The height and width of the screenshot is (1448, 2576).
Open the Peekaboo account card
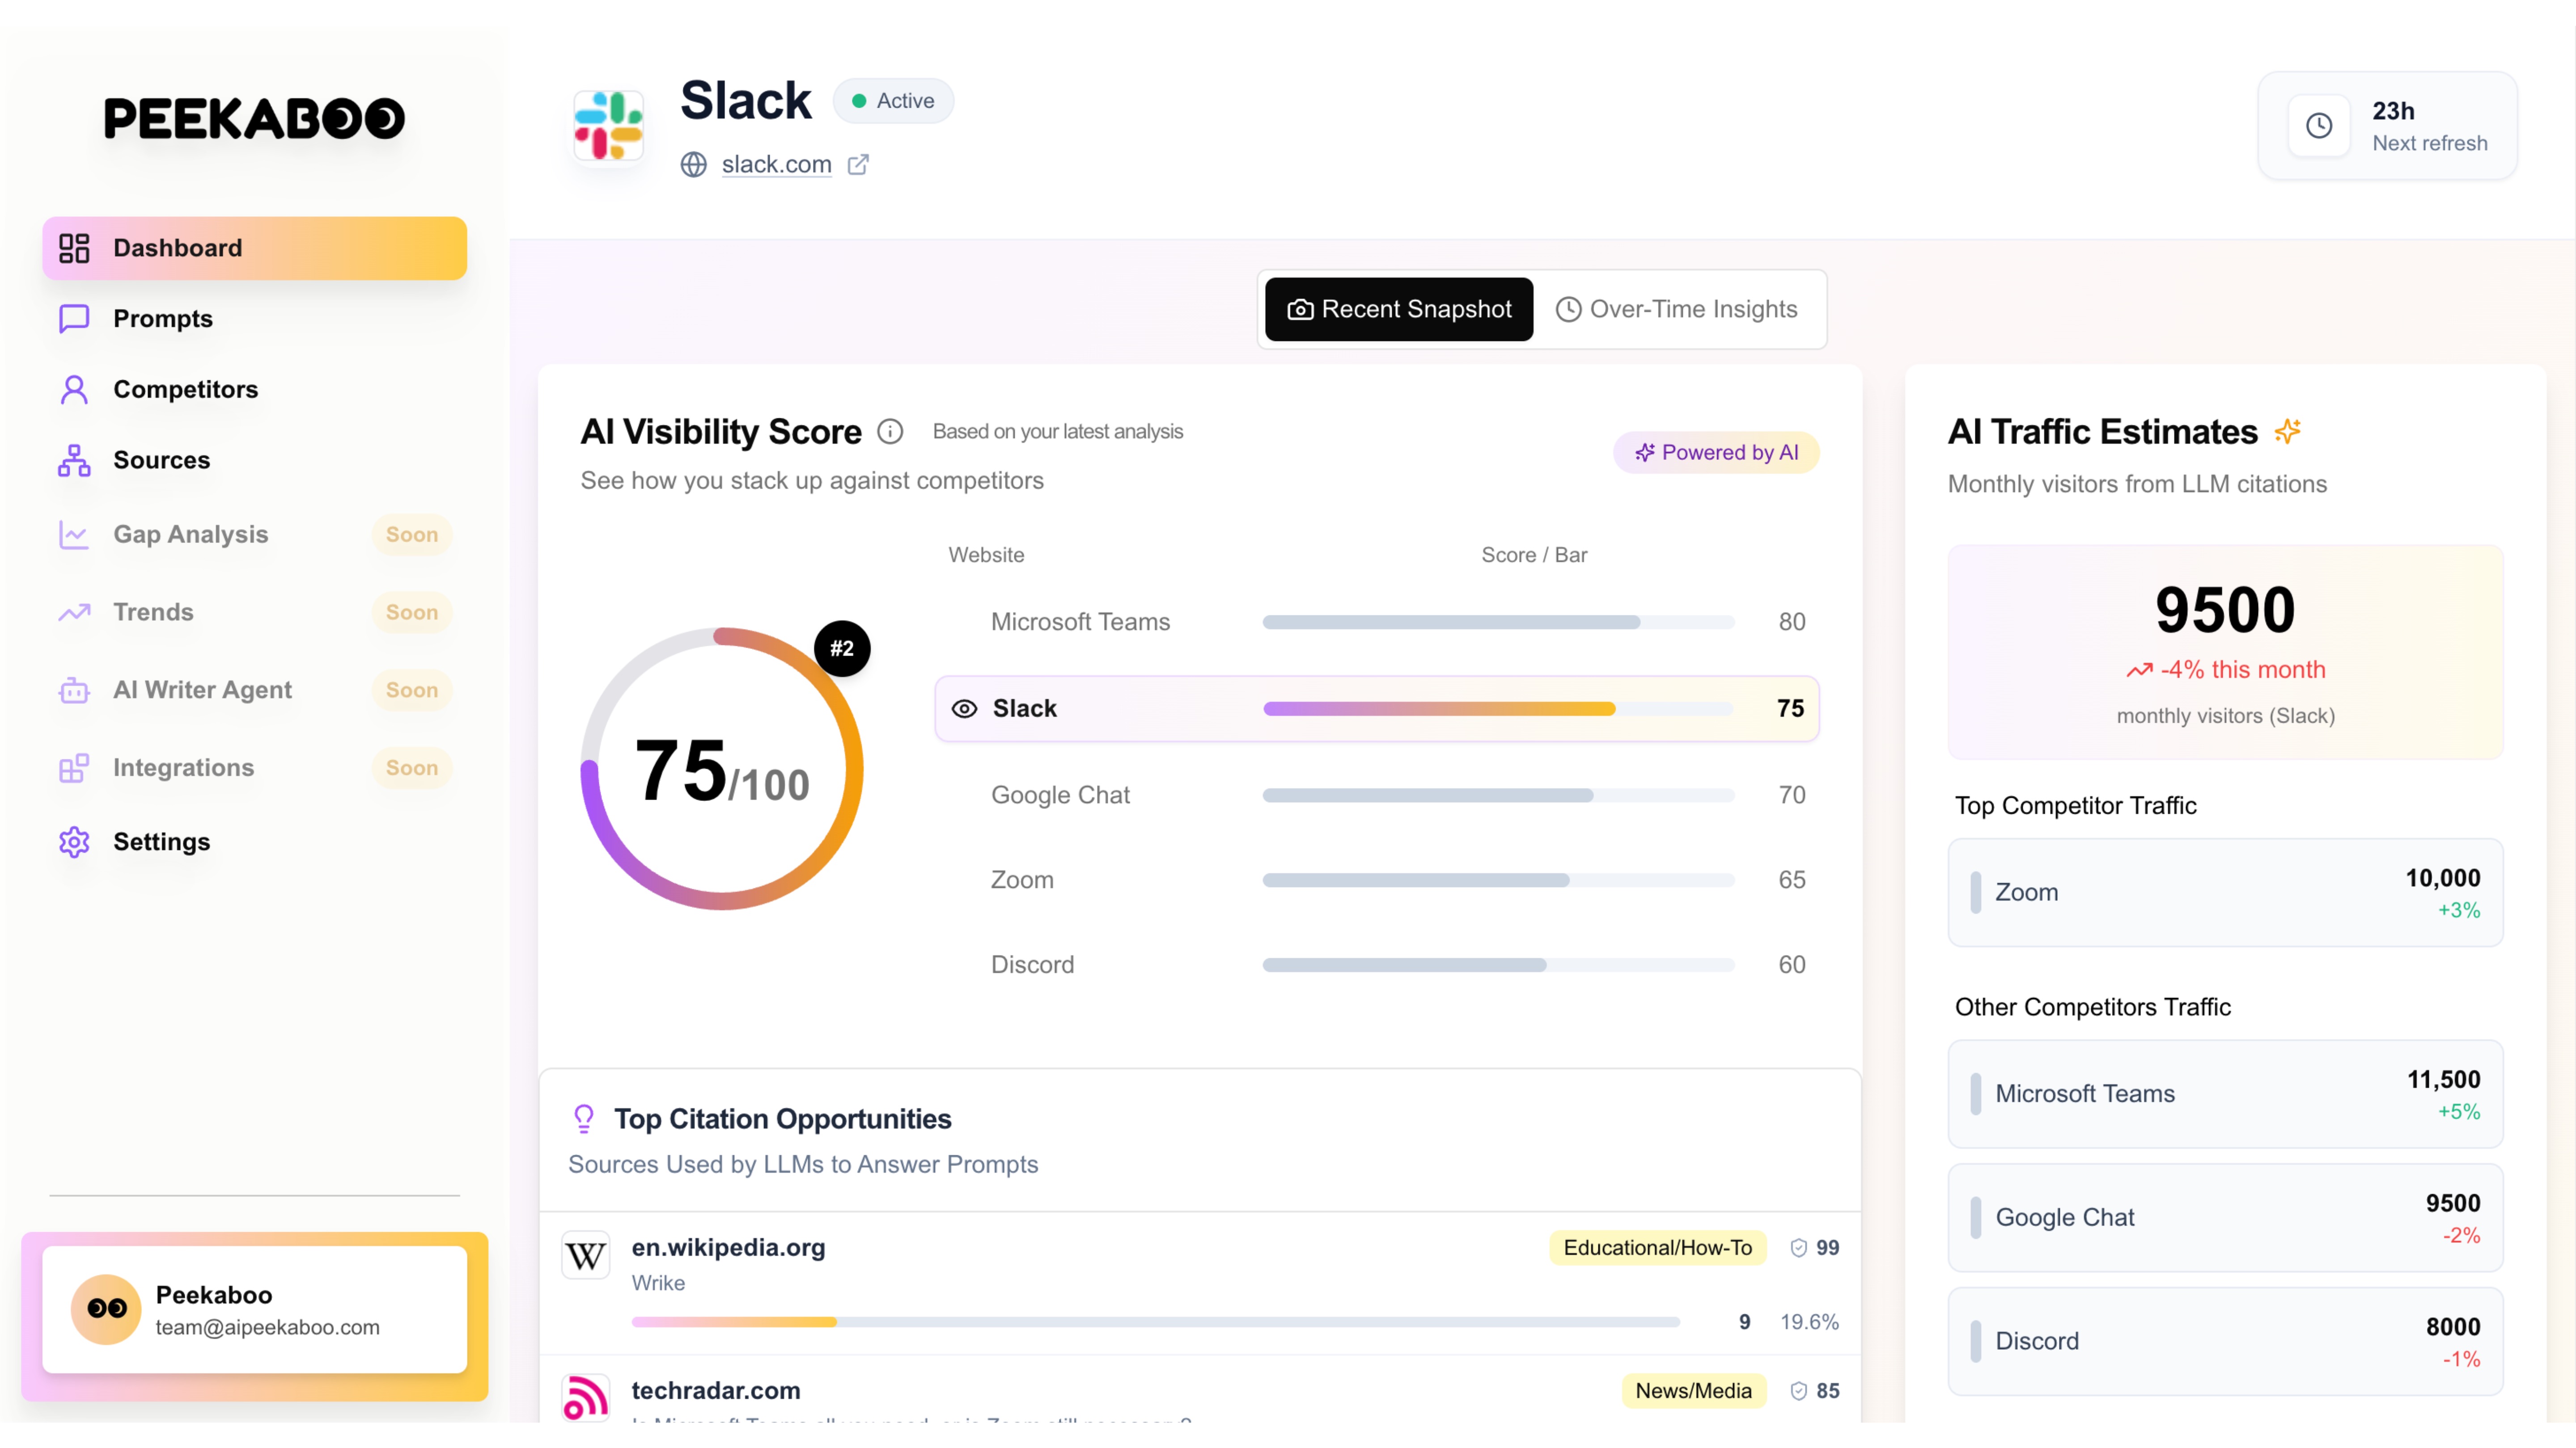(x=254, y=1309)
